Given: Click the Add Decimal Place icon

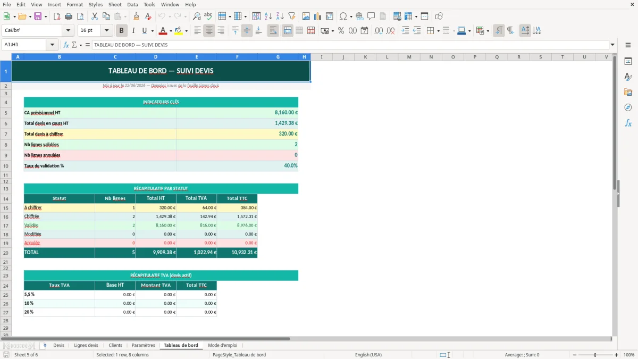Looking at the screenshot, I should tap(379, 31).
